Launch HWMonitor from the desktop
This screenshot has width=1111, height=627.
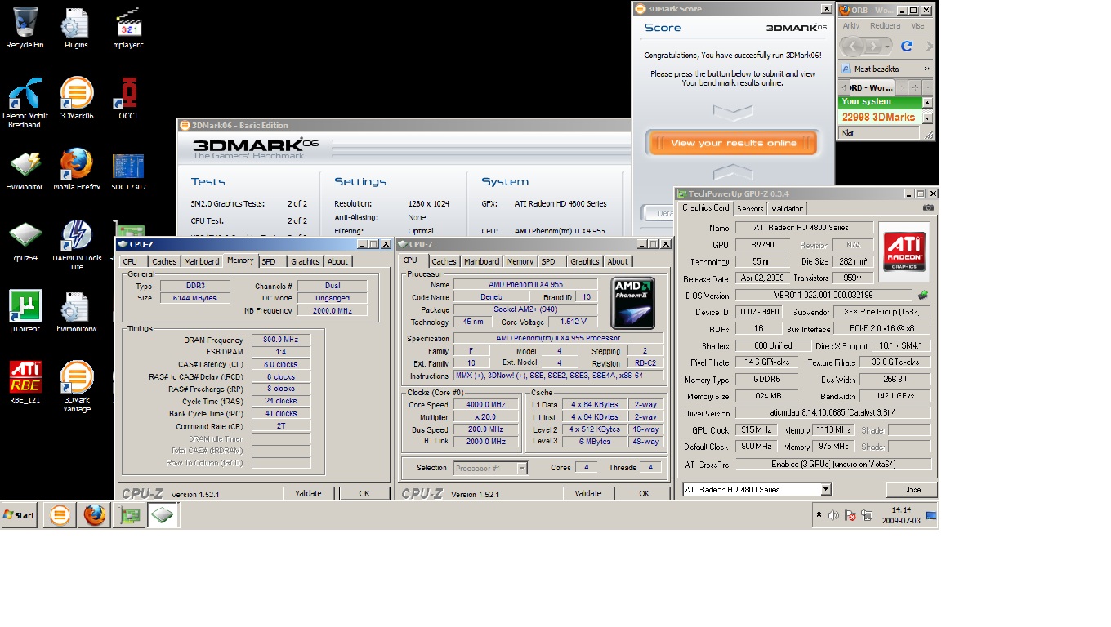point(25,170)
